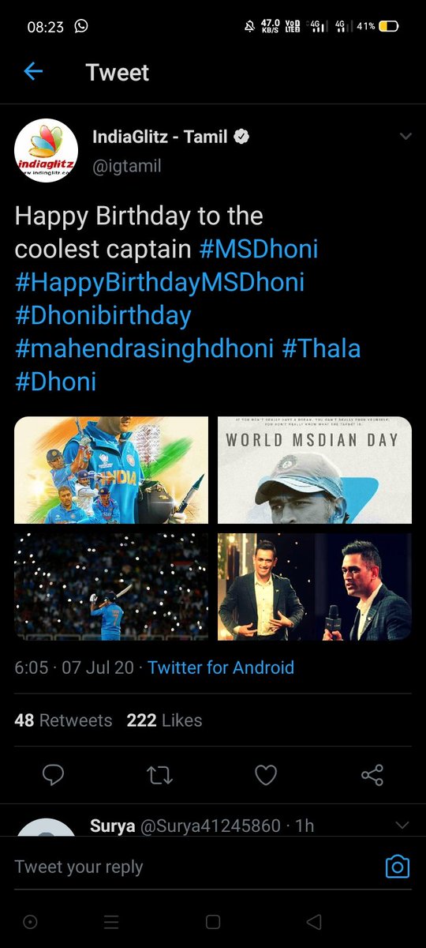Open camera icon in reply bar
The width and height of the screenshot is (426, 948).
point(397,867)
